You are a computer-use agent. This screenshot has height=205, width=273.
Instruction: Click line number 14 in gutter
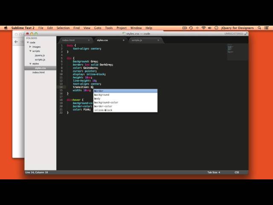click(x=61, y=87)
